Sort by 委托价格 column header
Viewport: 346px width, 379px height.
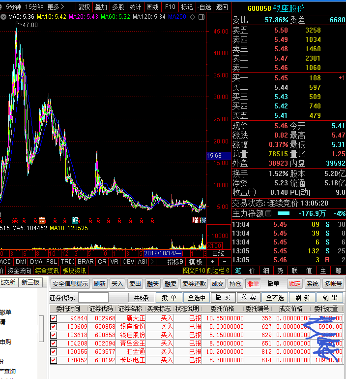coord(222,309)
